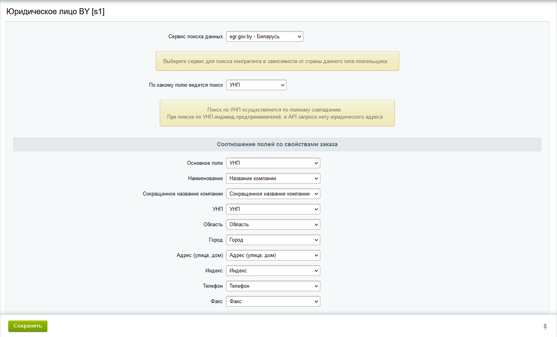This screenshot has width=557, height=337.
Task: Expand the Сокращенное название компании dropdown
Action: click(273, 194)
